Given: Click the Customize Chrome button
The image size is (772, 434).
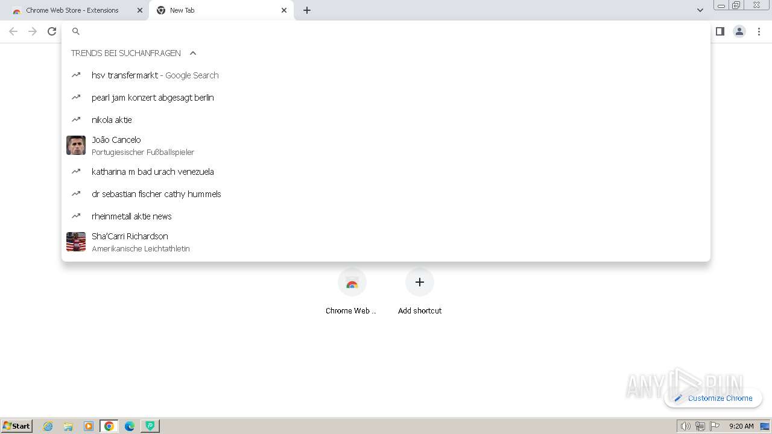Looking at the screenshot, I should [713, 398].
